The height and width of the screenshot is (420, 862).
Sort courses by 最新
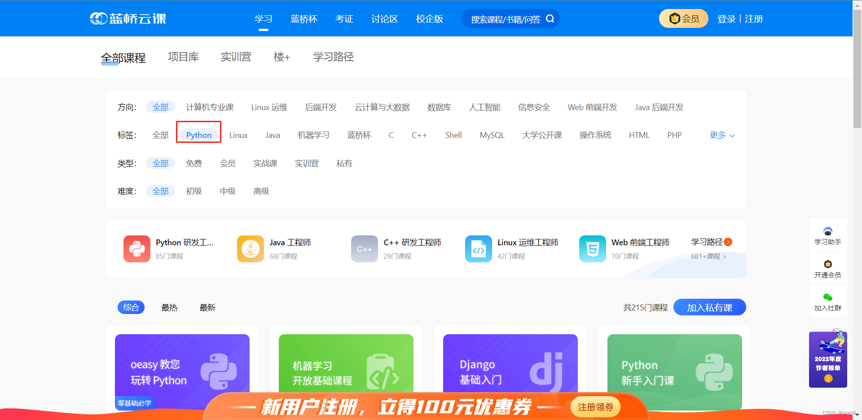point(207,308)
